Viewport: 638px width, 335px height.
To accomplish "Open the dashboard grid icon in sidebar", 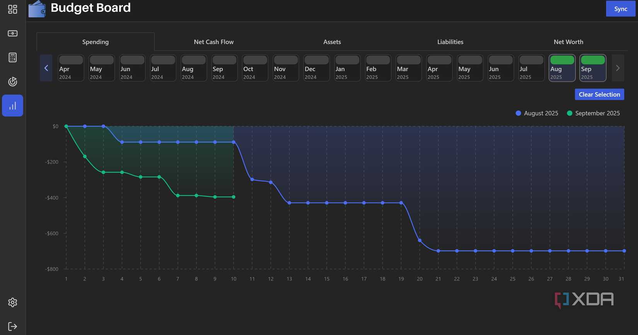I will pos(12,9).
